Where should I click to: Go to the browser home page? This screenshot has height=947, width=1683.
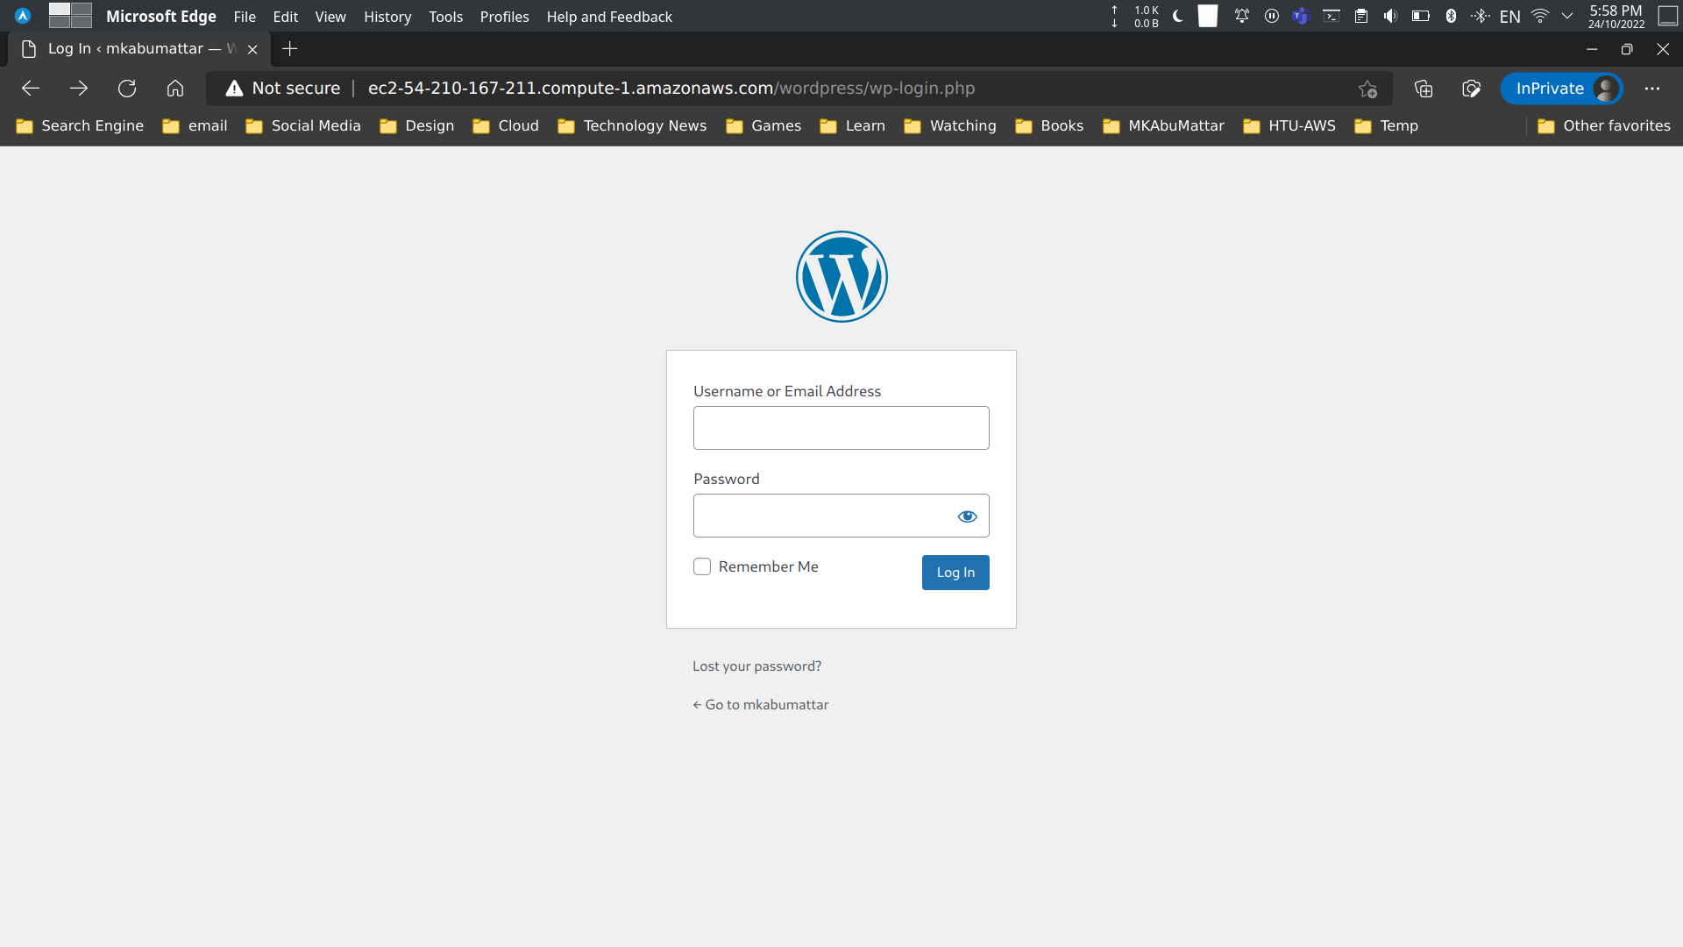coord(175,89)
